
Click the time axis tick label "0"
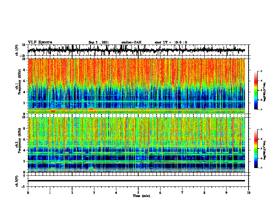(28, 193)
